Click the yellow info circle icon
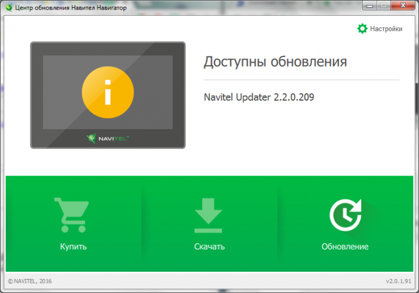 pyautogui.click(x=108, y=92)
